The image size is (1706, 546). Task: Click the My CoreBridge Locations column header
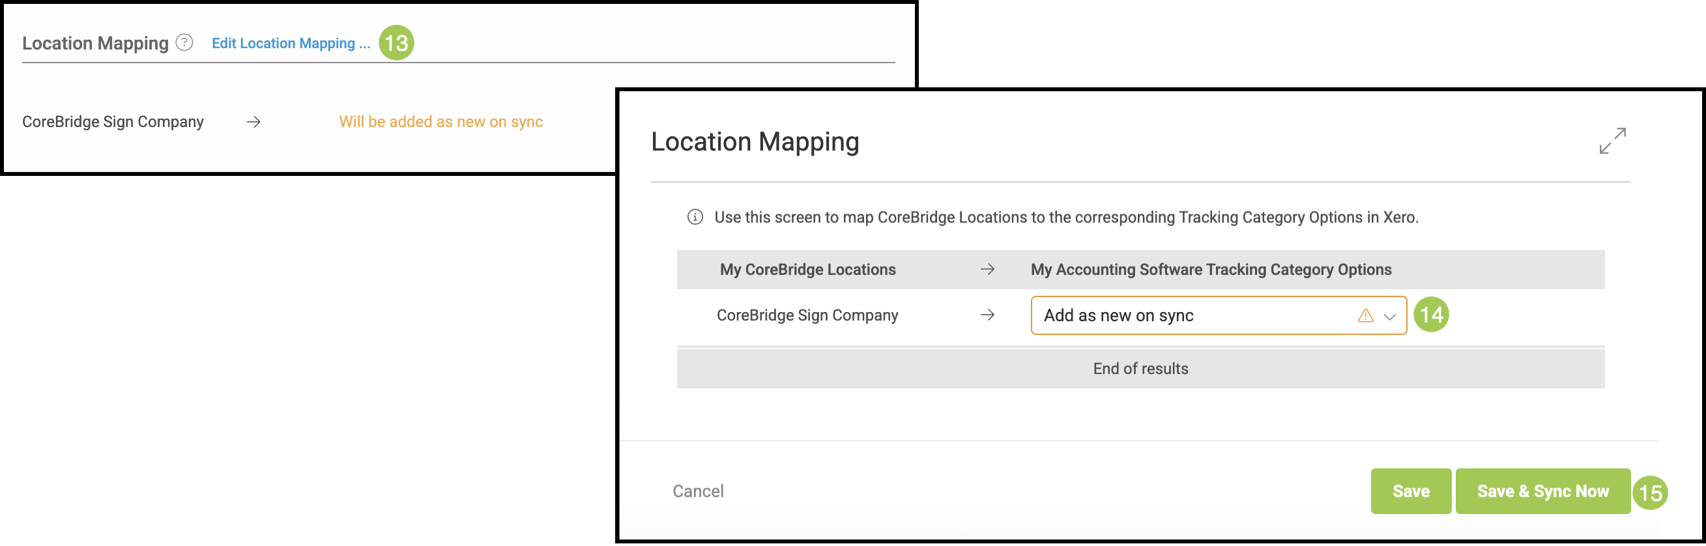click(x=807, y=269)
